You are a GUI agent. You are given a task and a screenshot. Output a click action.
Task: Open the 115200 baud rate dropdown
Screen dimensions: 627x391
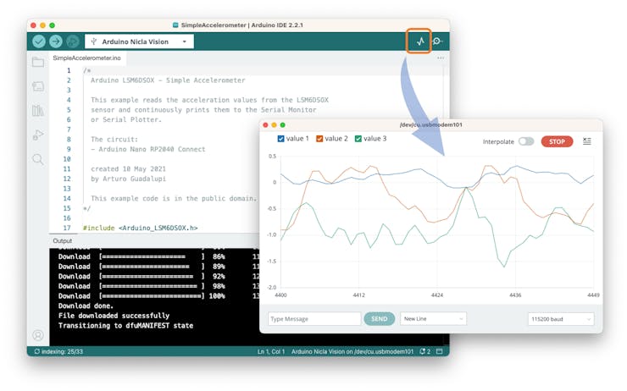(561, 319)
